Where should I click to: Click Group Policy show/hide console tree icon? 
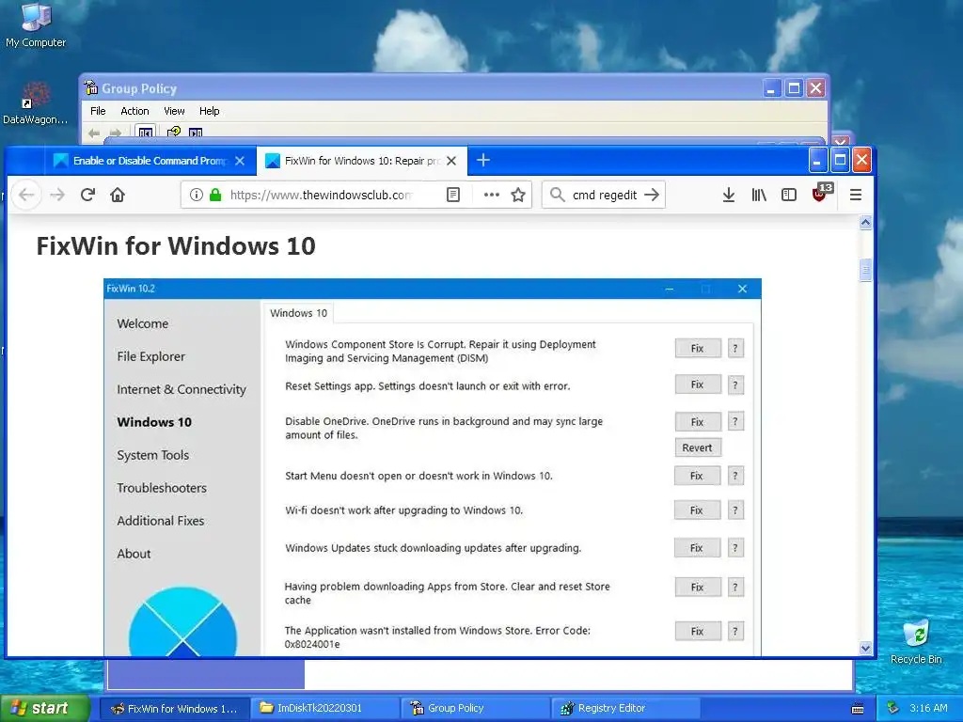click(145, 132)
